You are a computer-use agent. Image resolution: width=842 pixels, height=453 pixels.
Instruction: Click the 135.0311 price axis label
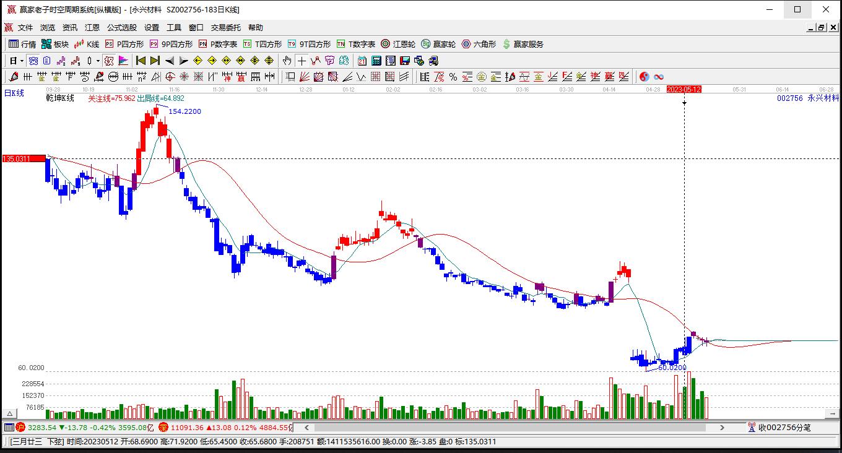[24, 159]
